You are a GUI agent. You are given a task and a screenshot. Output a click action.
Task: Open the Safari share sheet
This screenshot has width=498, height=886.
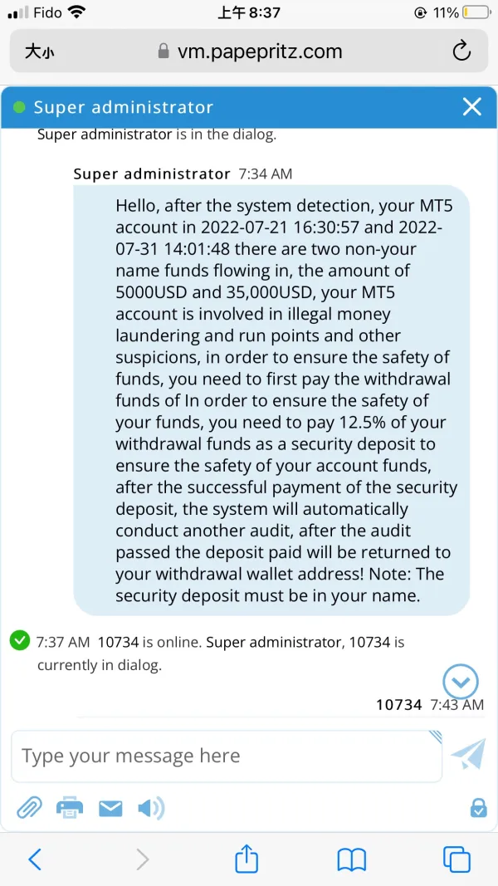point(247,859)
